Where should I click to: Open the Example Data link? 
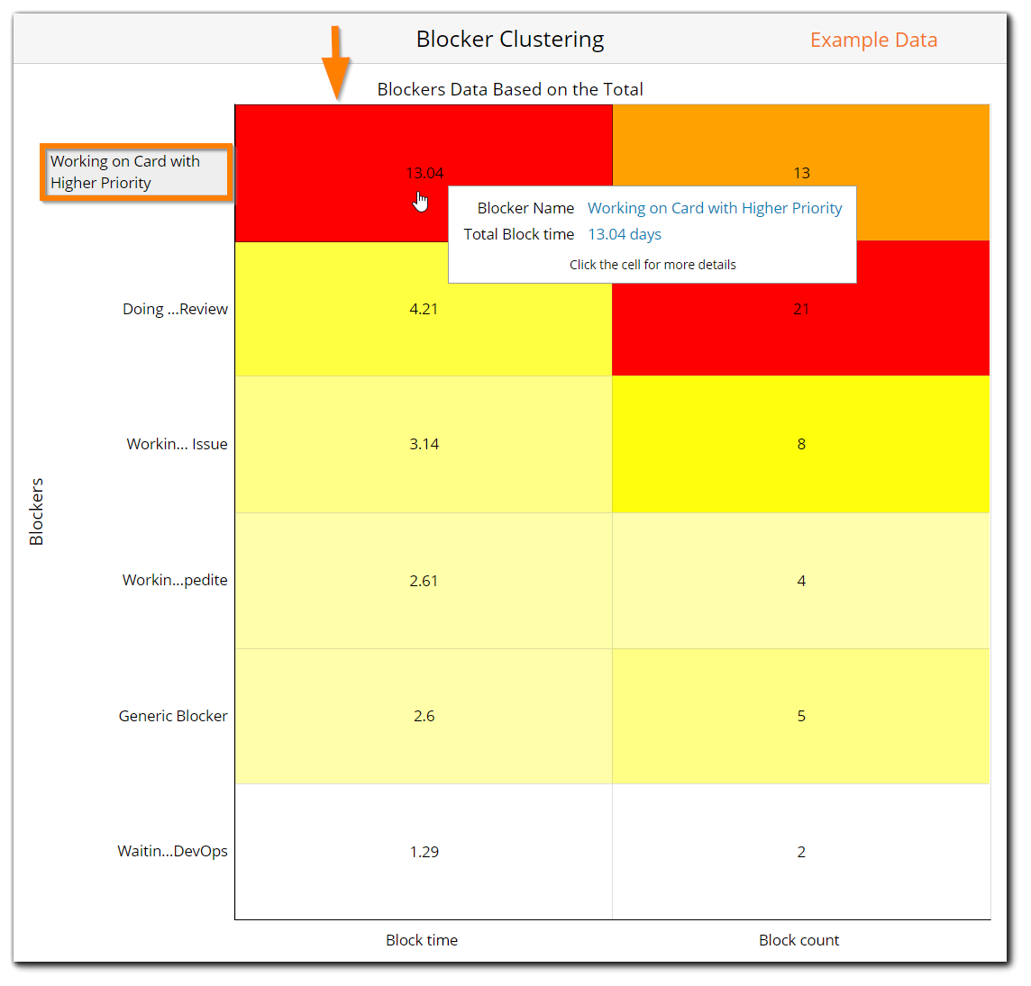tap(873, 40)
